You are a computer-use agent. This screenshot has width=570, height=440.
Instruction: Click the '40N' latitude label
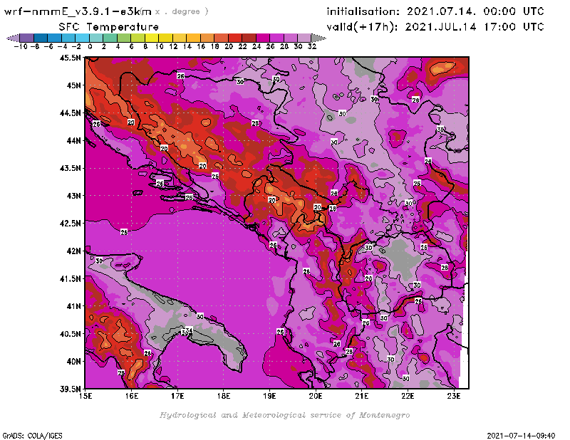click(73, 362)
